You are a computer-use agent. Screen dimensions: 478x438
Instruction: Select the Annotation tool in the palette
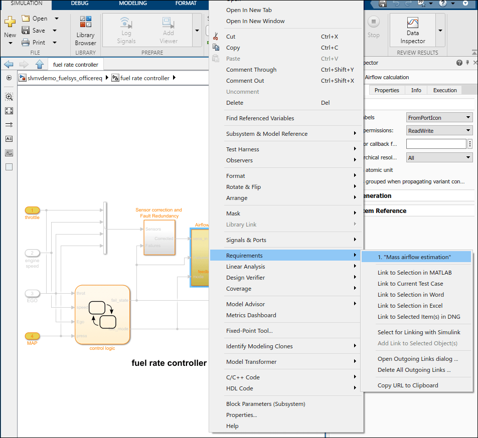pyautogui.click(x=9, y=139)
